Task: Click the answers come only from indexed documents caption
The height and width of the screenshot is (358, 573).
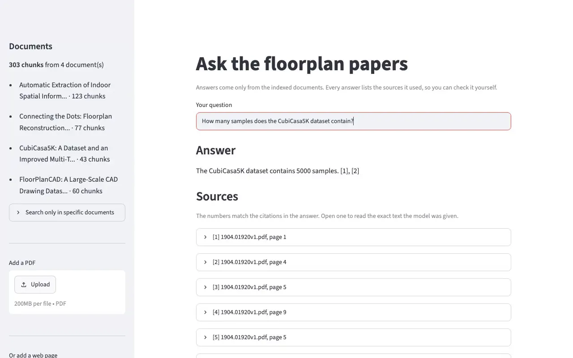Action: (346, 88)
